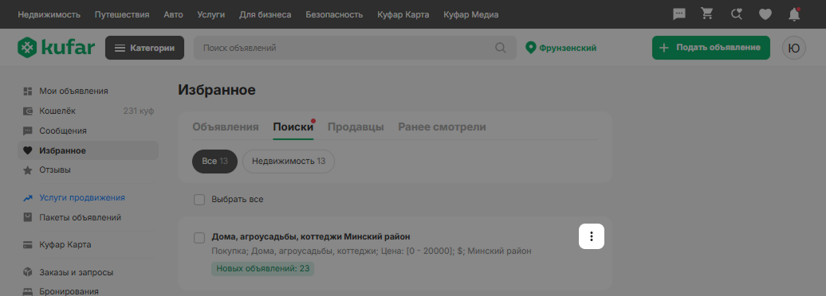Screen dimensions: 826x296
Task: Open the messages chat icon in top bar
Action: (679, 15)
